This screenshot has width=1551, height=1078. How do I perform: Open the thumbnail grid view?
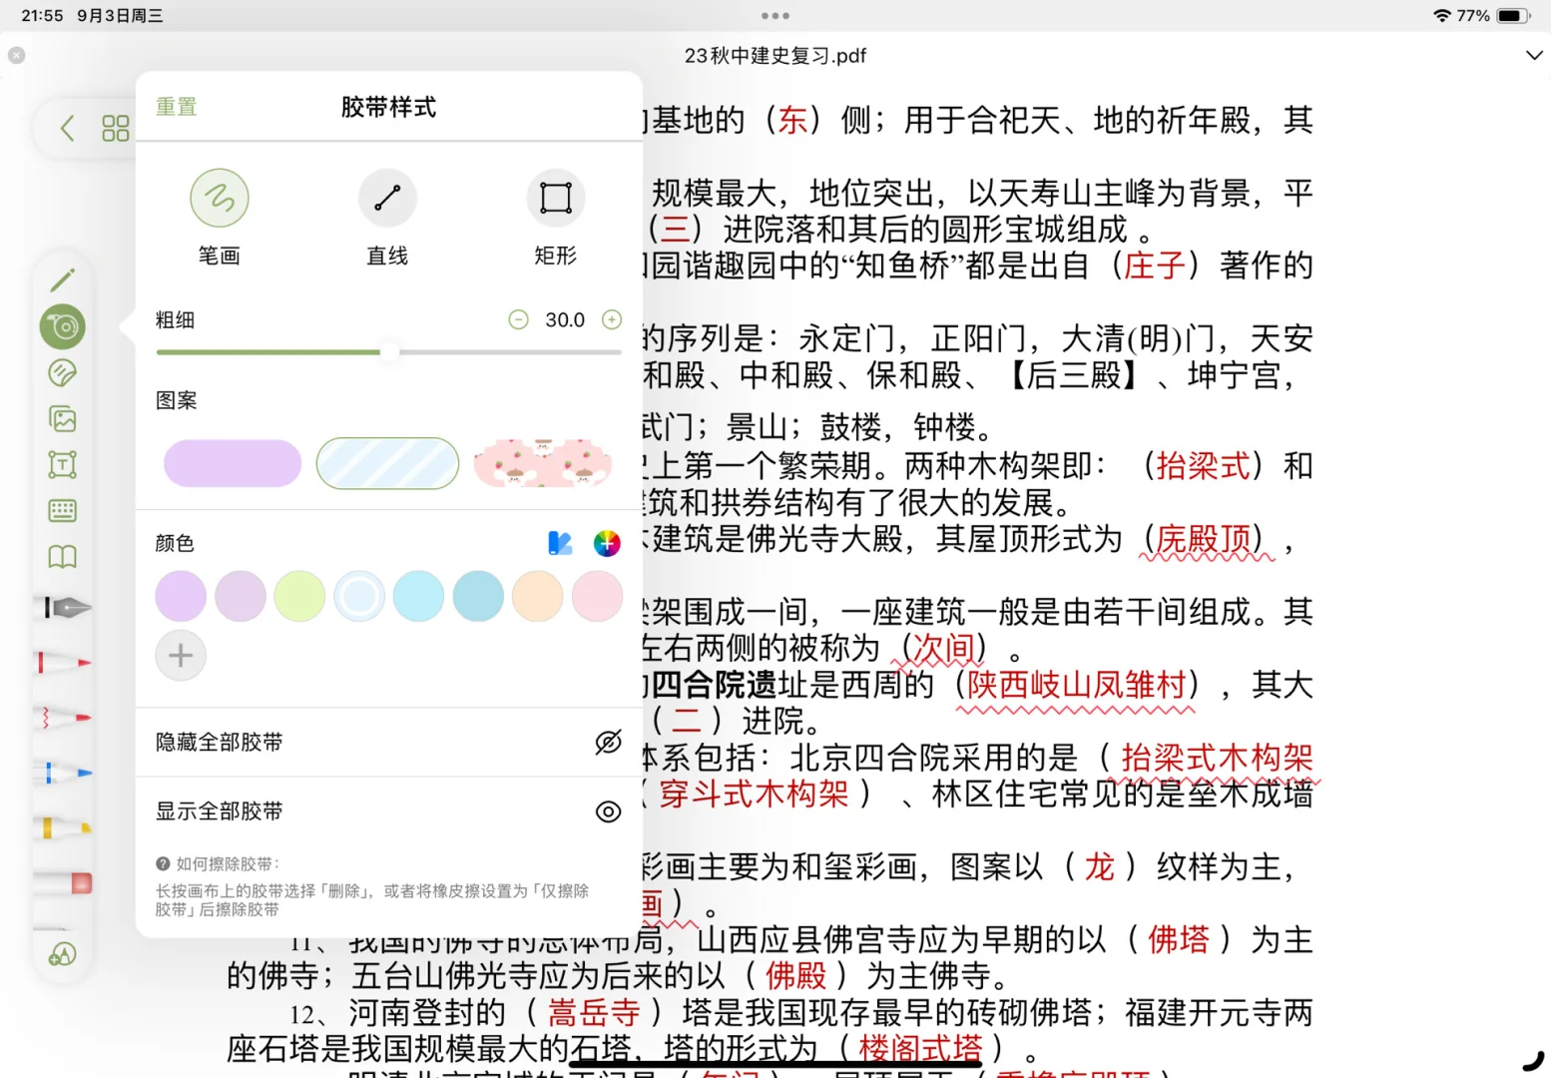[115, 128]
